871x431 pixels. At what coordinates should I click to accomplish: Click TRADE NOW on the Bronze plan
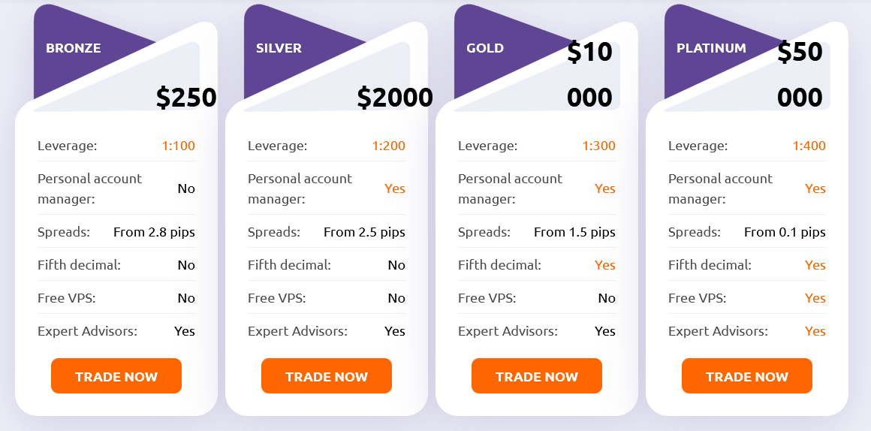point(116,376)
